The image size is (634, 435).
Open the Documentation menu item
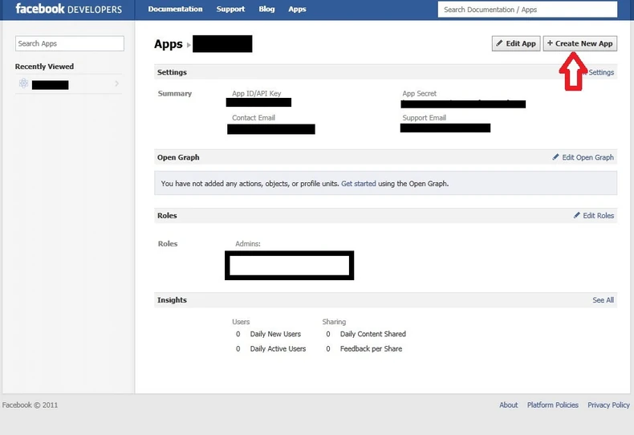(175, 10)
